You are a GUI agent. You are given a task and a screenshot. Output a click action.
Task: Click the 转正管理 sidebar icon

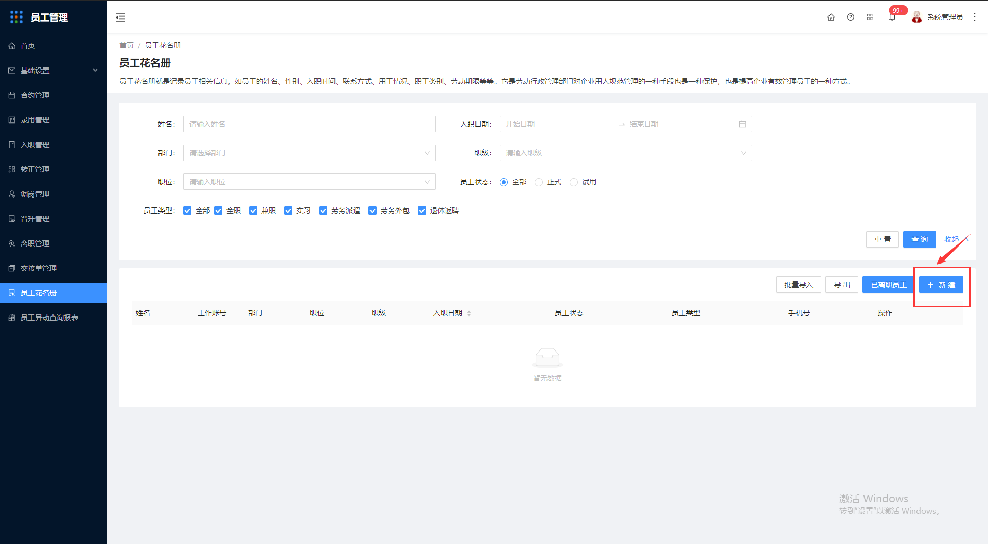(x=12, y=169)
